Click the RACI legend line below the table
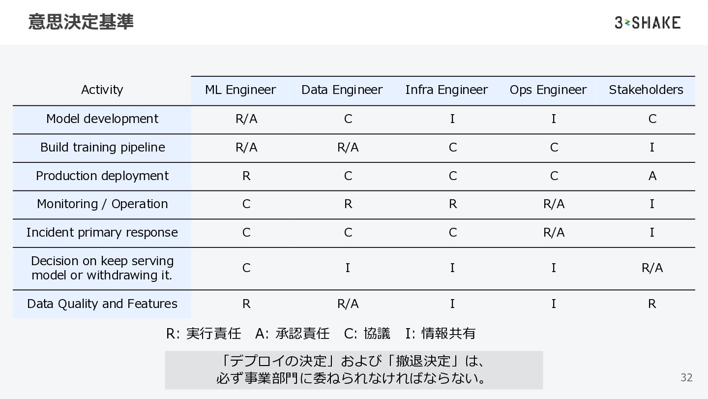 pyautogui.click(x=321, y=334)
